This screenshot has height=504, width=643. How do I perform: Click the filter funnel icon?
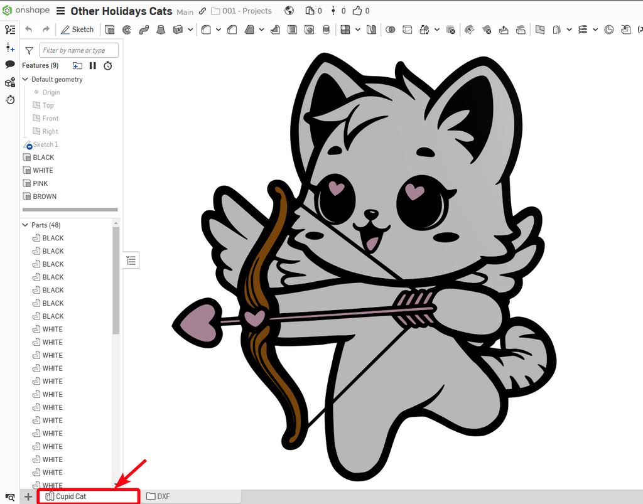[29, 50]
